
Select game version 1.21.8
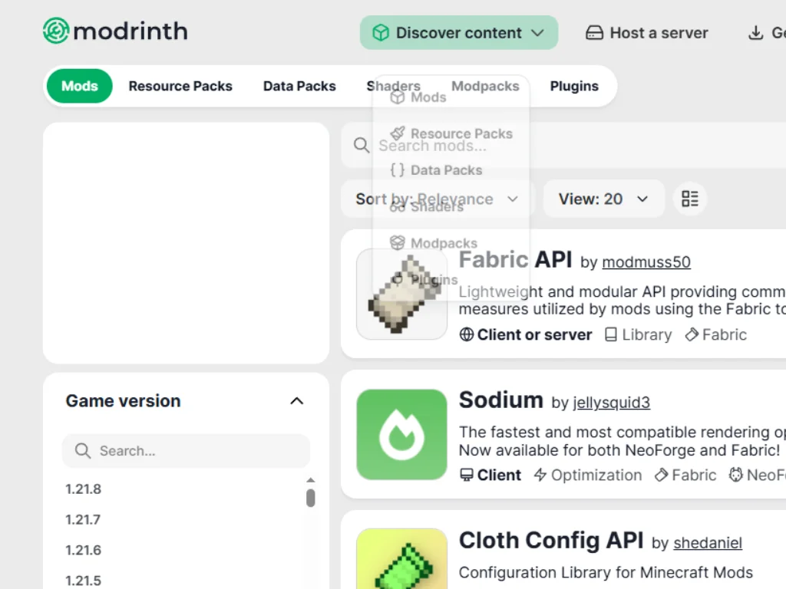tap(83, 489)
